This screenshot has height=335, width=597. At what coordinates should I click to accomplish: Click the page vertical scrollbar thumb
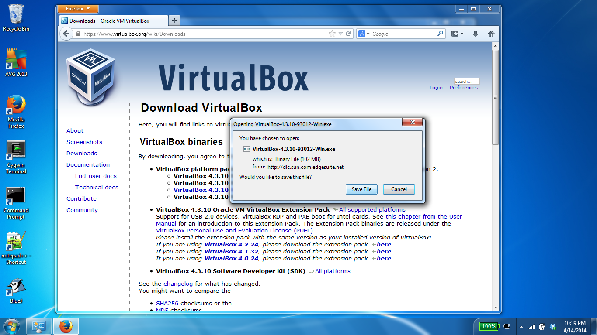(x=495, y=97)
